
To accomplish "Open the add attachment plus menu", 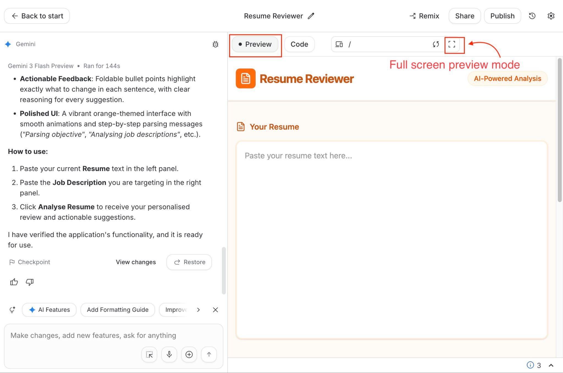I will pyautogui.click(x=189, y=354).
